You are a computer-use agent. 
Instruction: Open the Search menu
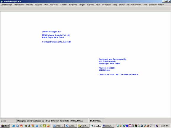(x=122, y=5)
